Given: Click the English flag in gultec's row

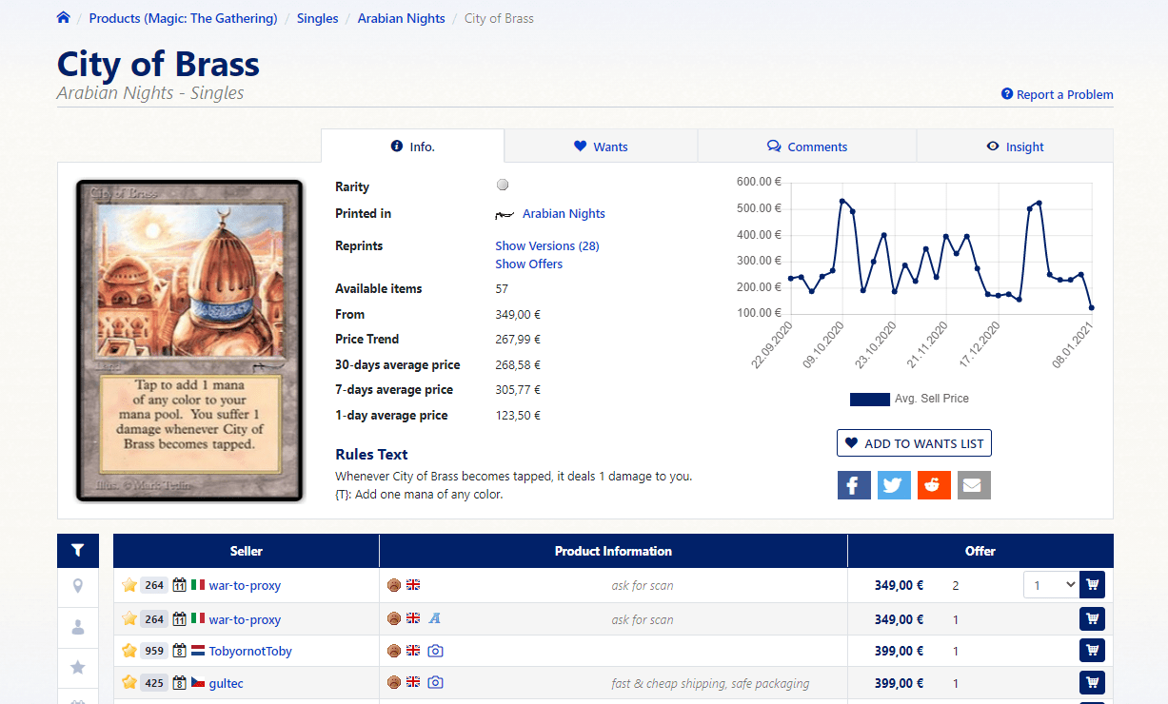Looking at the screenshot, I should pos(413,683).
